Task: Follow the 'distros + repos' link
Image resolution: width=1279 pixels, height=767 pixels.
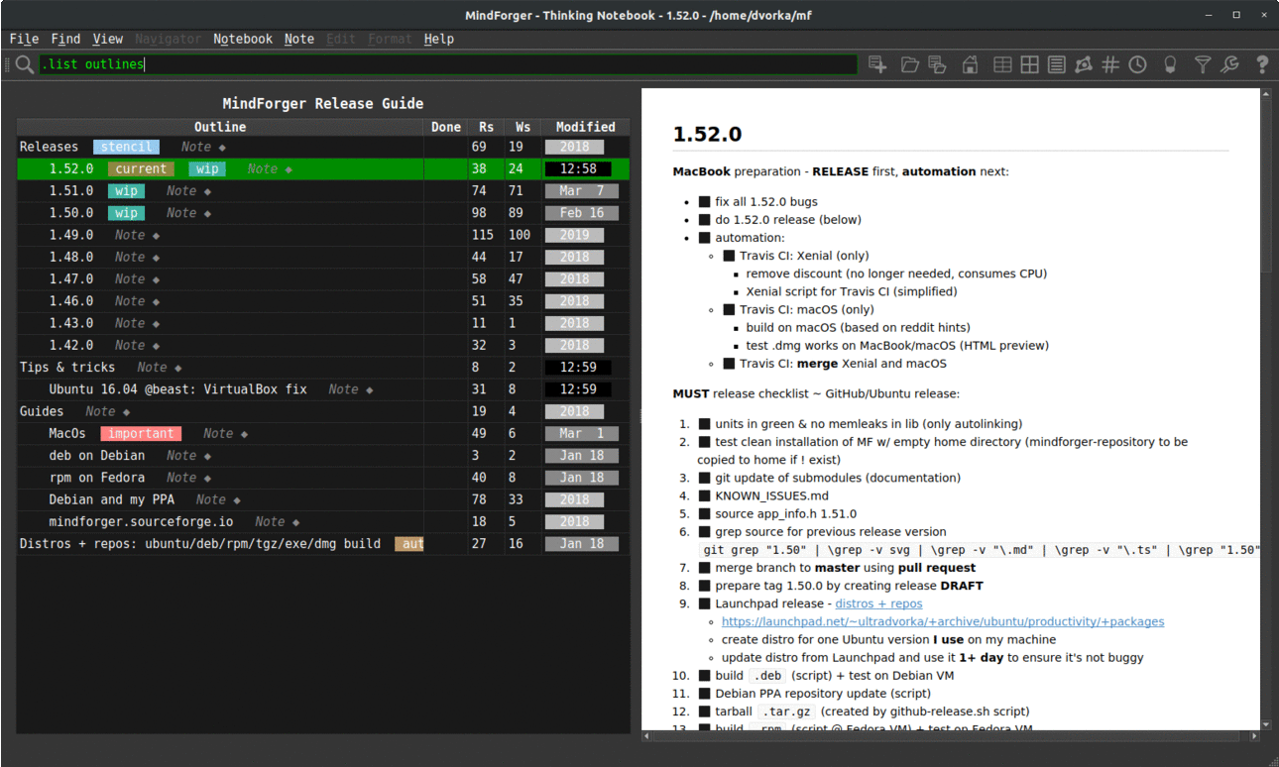Action: pyautogui.click(x=878, y=603)
